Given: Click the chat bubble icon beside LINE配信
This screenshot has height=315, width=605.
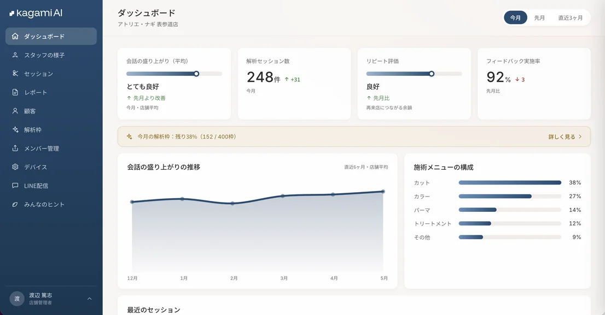Looking at the screenshot, I should pos(15,186).
